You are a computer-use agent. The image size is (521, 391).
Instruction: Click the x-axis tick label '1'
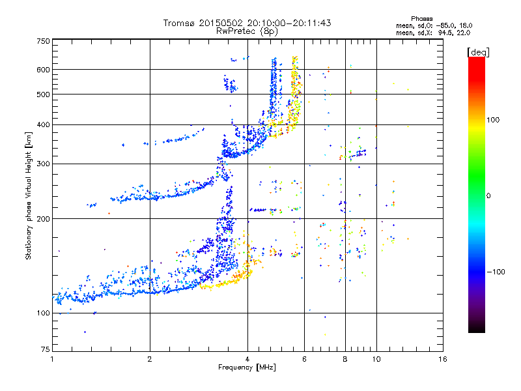(x=52, y=359)
